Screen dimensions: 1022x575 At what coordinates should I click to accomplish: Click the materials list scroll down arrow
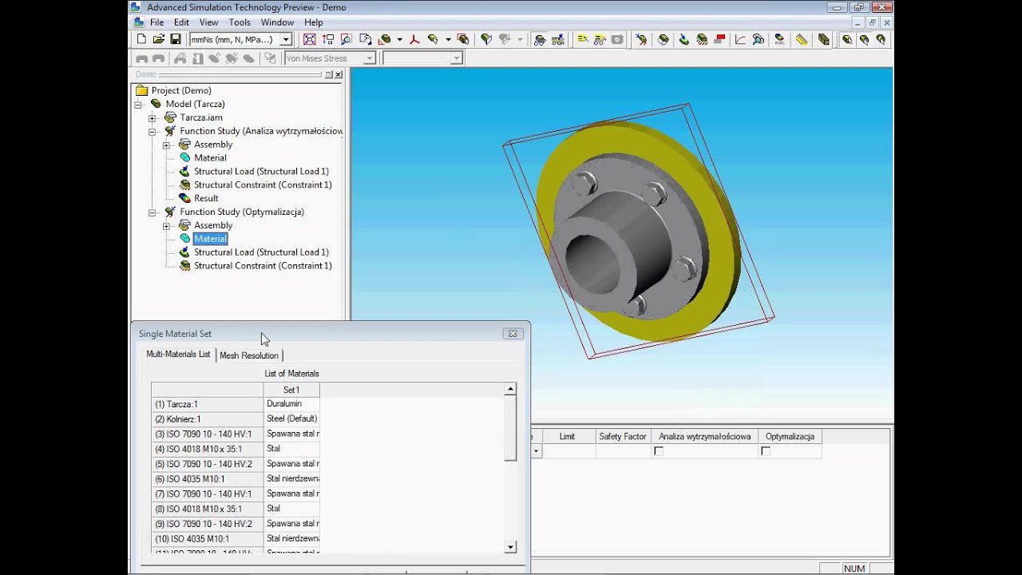click(510, 547)
